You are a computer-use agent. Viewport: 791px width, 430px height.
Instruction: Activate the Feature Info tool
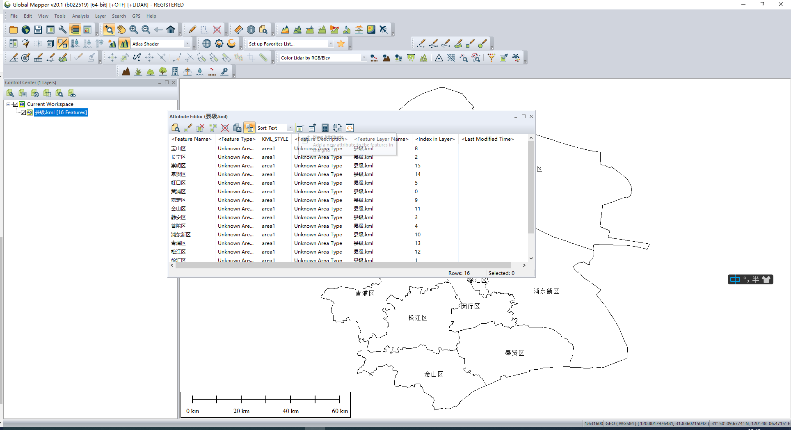point(251,30)
